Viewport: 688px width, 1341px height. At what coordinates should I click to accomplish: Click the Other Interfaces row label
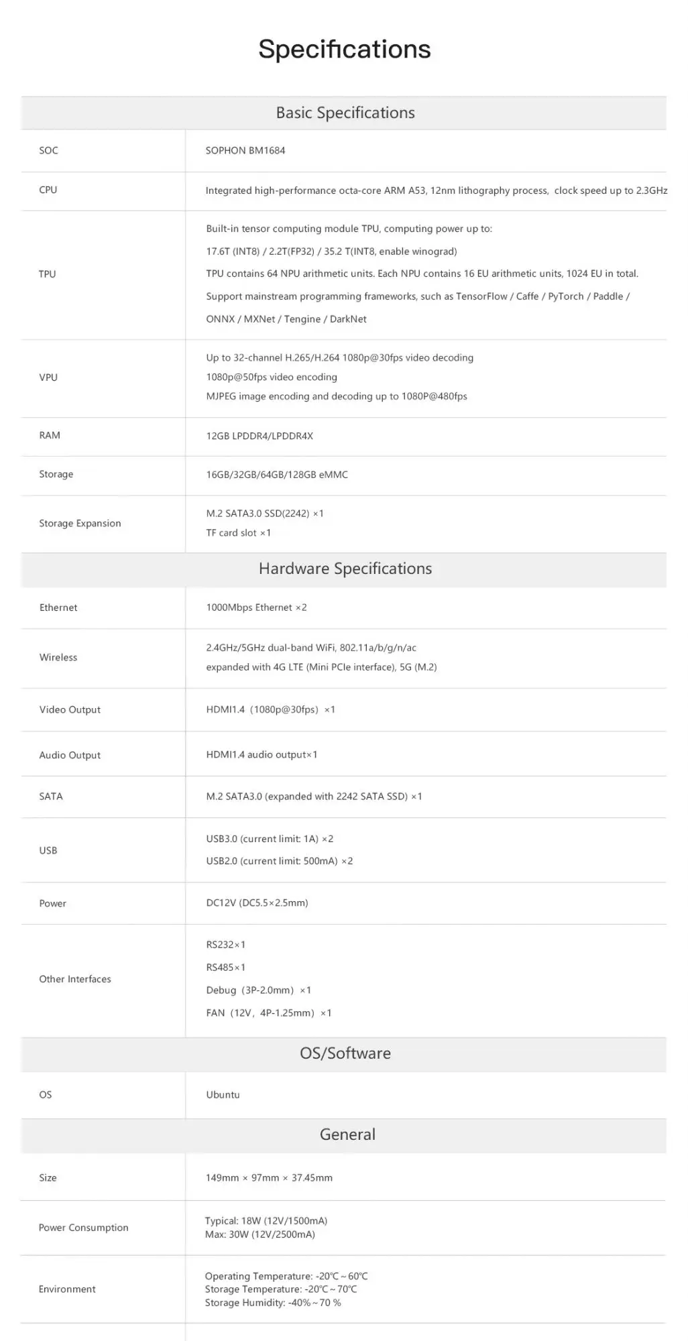tap(75, 980)
